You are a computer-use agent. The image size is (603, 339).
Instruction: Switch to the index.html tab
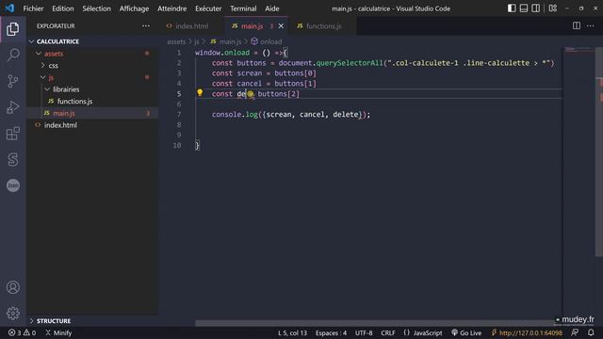(x=191, y=26)
